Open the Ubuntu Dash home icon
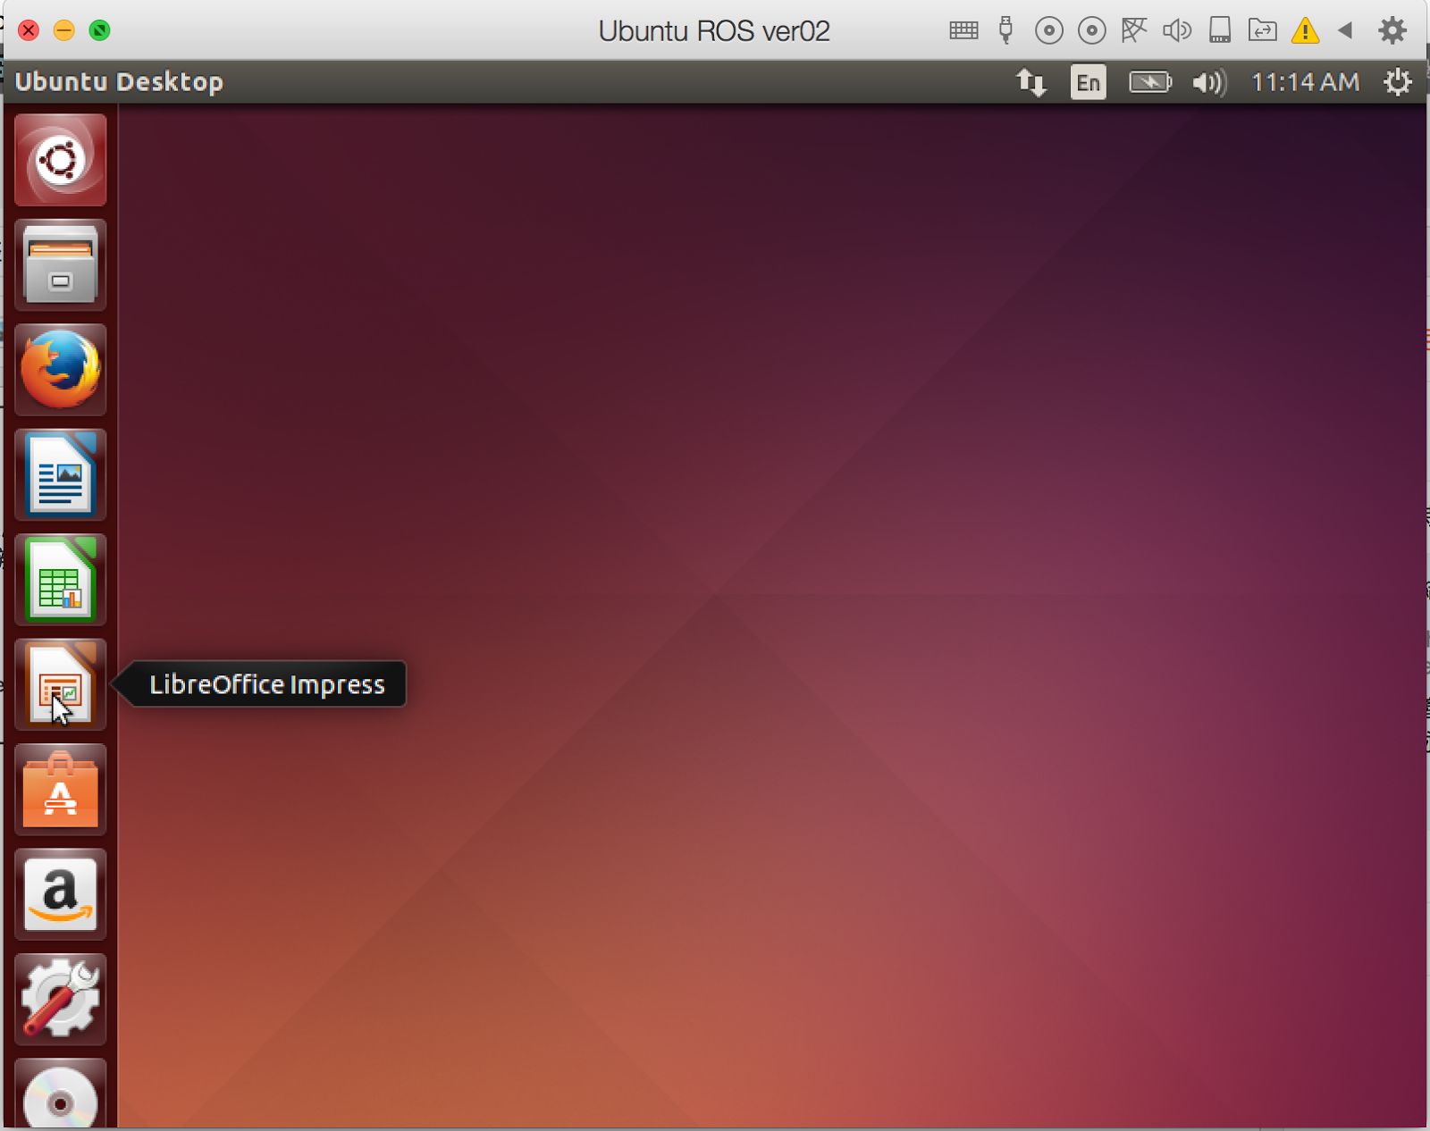 pos(60,159)
